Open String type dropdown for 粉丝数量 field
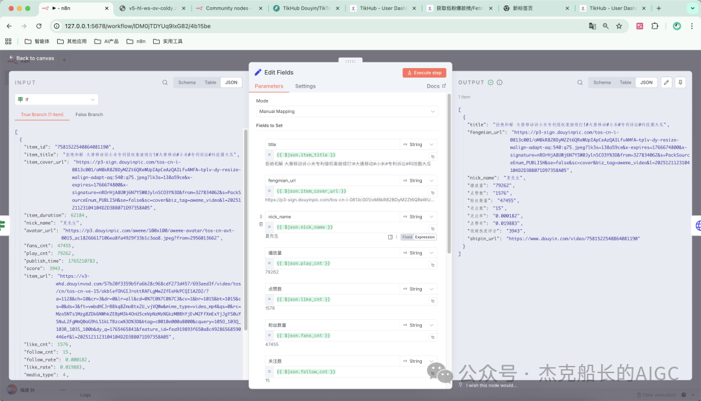This screenshot has height=401, width=701. click(x=418, y=325)
